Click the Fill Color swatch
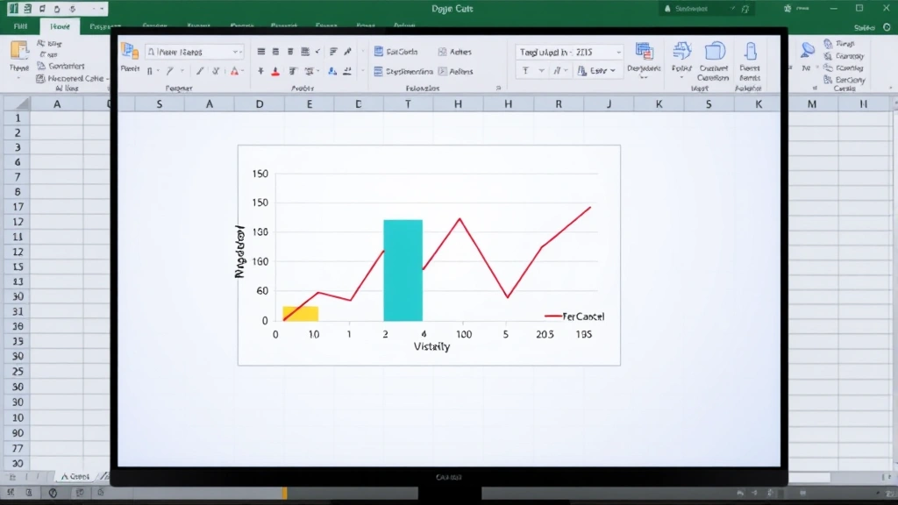Viewport: 898px width, 505px height. (276, 71)
